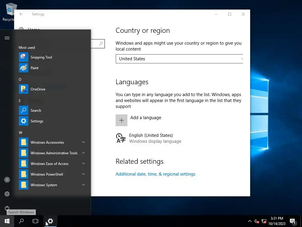This screenshot has width=302, height=227.
Task: Click the letter O group header
Action: pos(20,79)
